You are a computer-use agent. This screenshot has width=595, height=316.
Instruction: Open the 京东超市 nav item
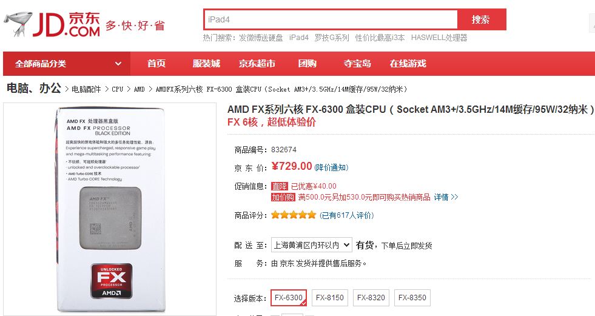click(257, 64)
